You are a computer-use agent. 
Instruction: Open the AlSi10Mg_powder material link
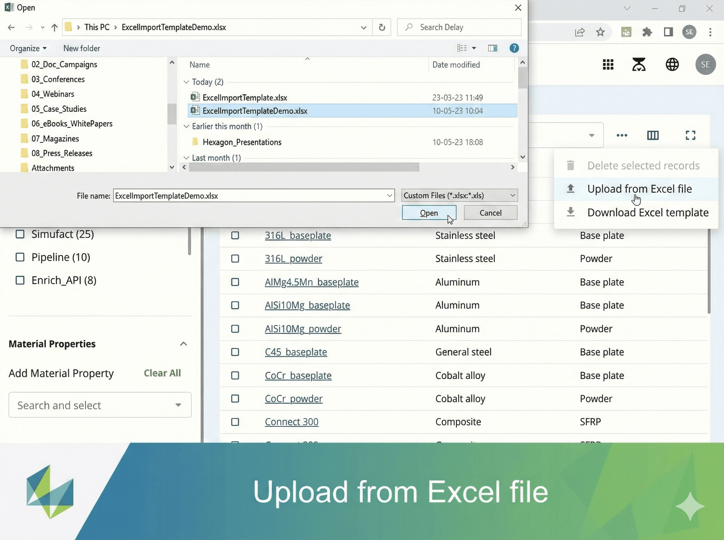[303, 328]
